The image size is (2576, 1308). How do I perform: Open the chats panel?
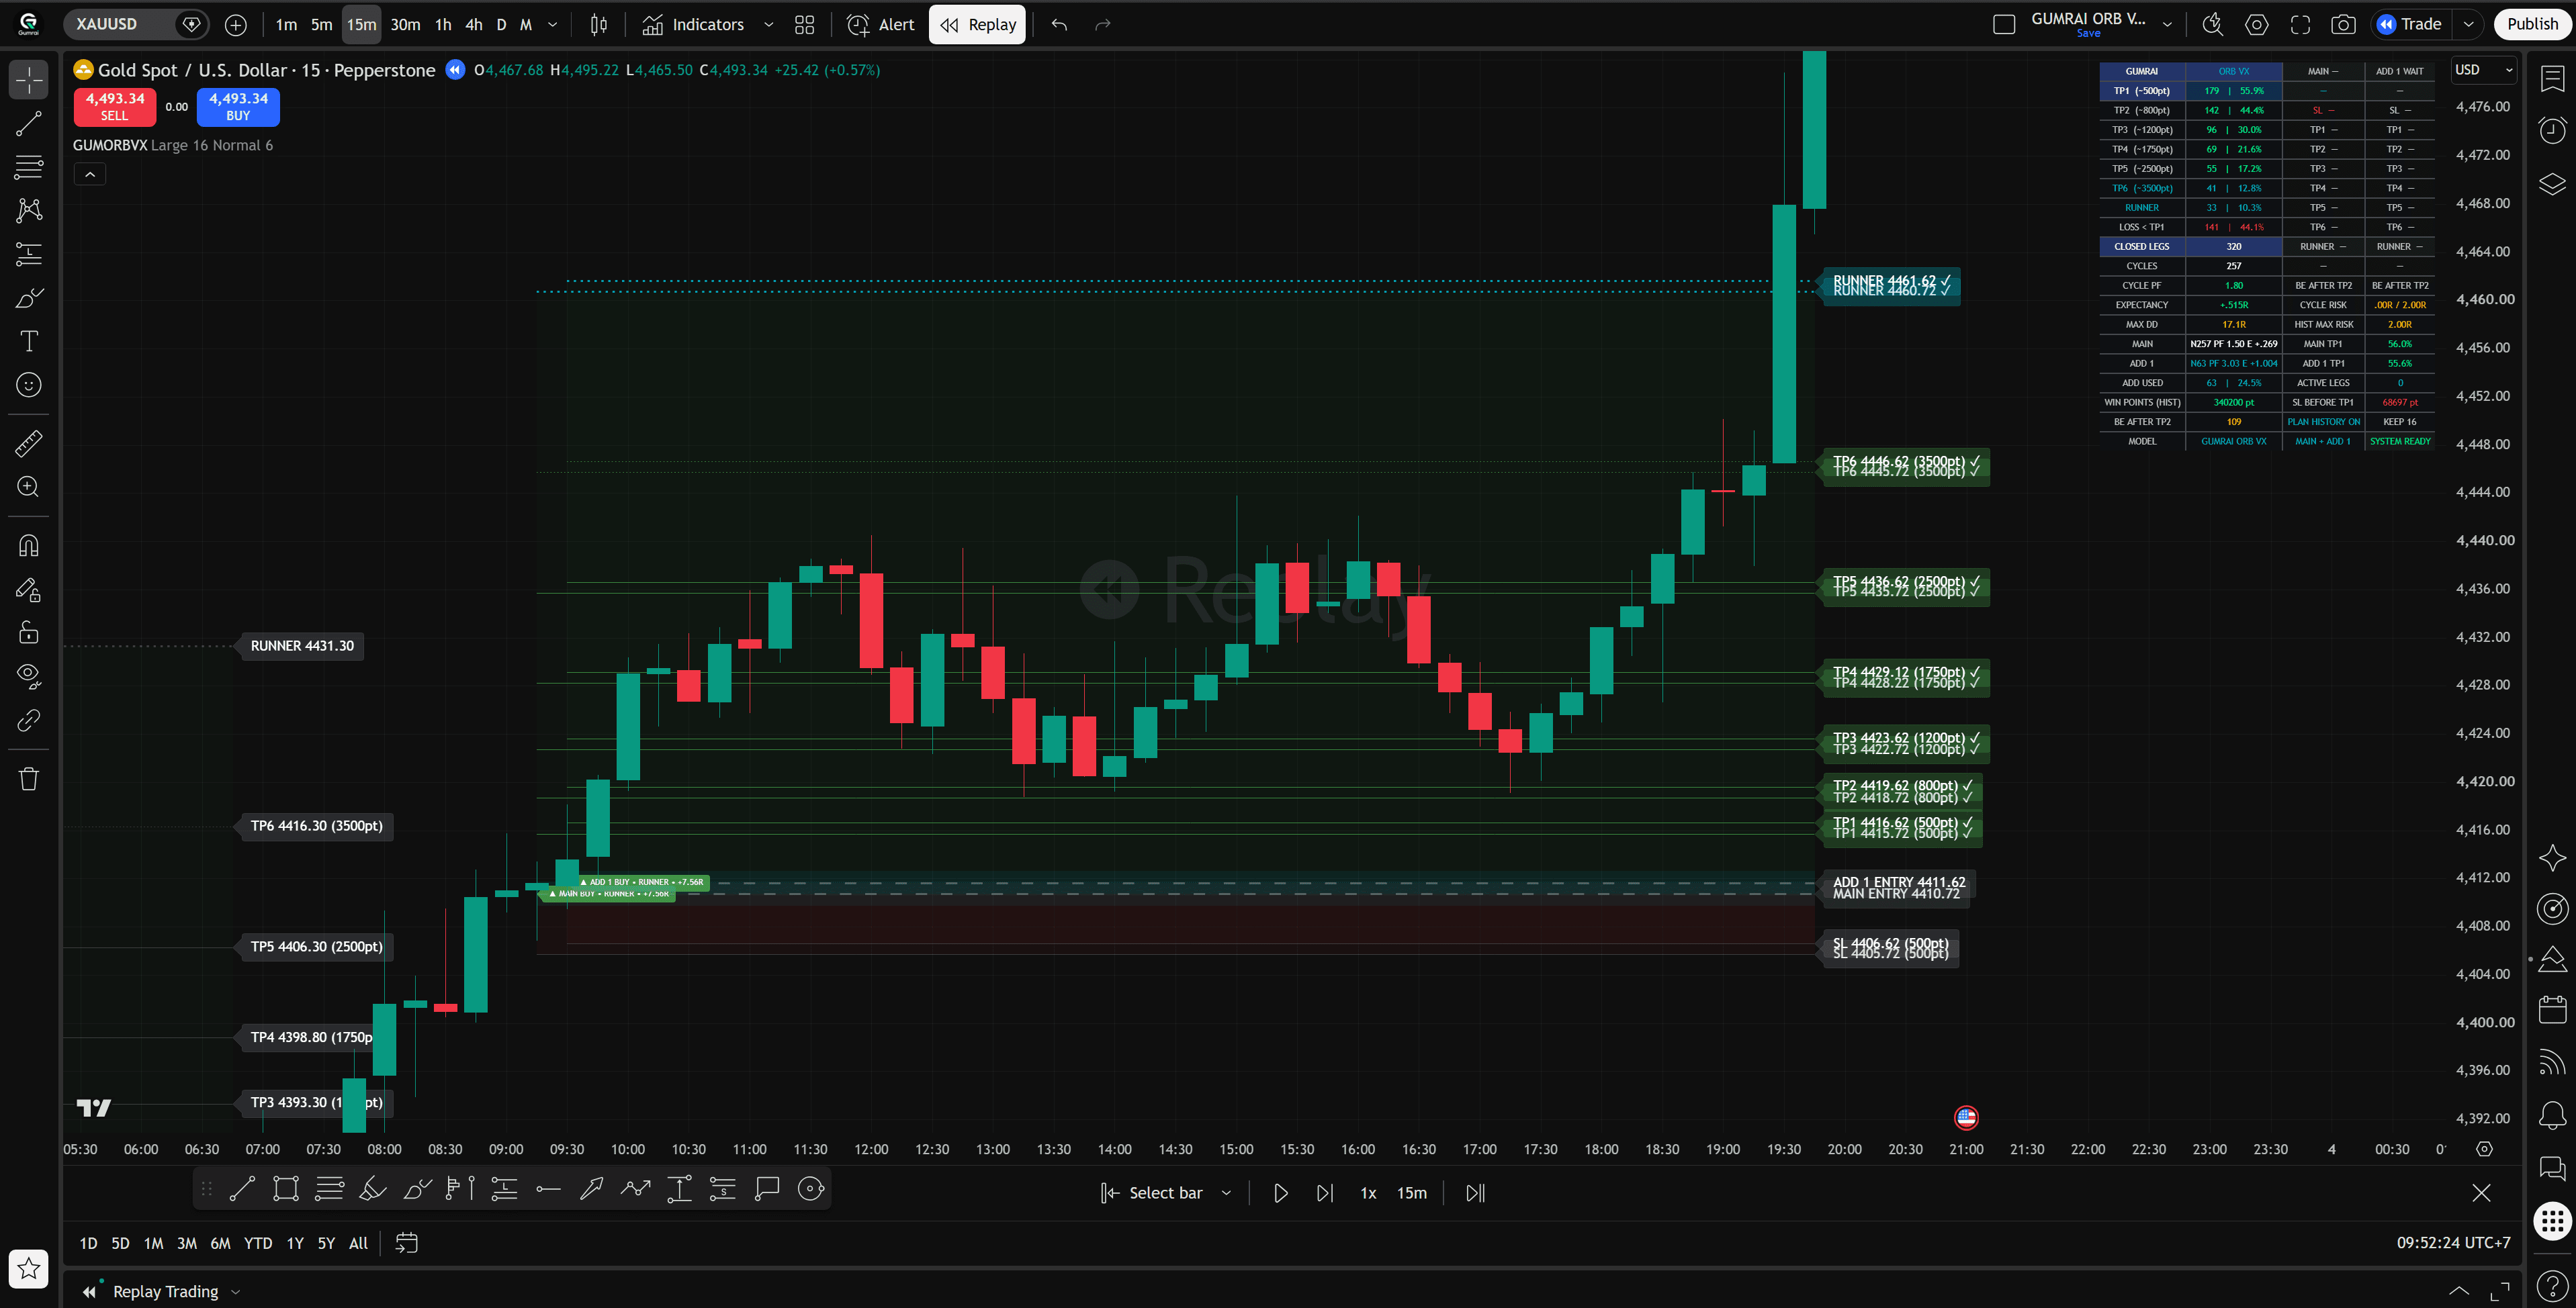tap(2552, 1167)
